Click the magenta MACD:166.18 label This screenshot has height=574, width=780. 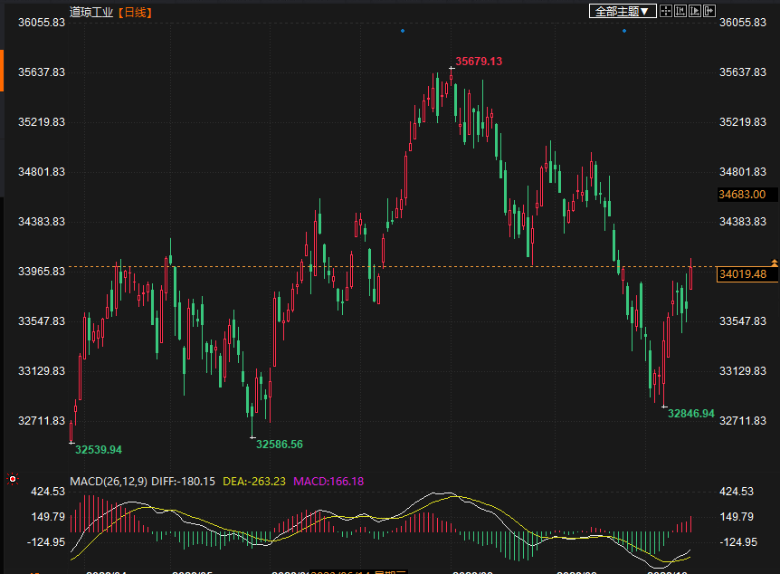(327, 482)
